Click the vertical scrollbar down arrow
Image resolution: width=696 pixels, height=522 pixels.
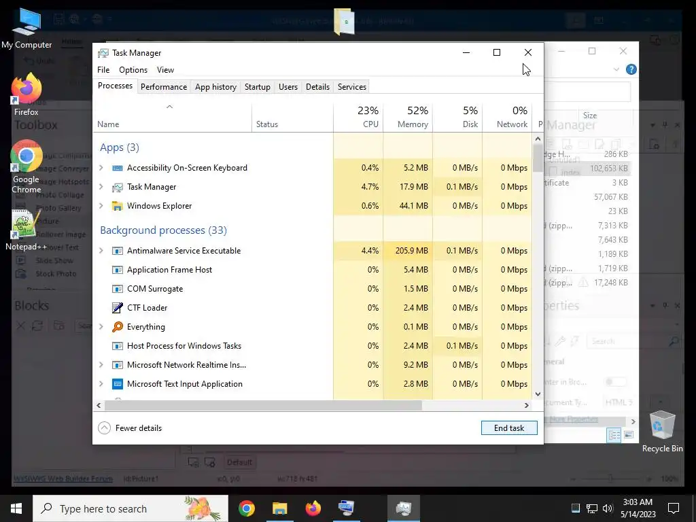coord(538,394)
